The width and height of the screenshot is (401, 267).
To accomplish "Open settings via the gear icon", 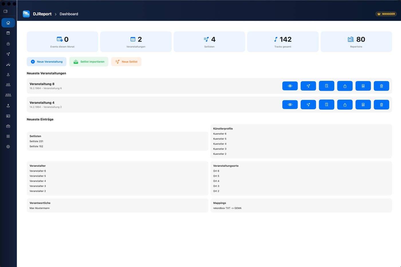I will (x=8, y=146).
